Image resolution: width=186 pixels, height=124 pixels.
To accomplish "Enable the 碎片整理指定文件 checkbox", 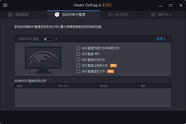I will tap(78, 71).
